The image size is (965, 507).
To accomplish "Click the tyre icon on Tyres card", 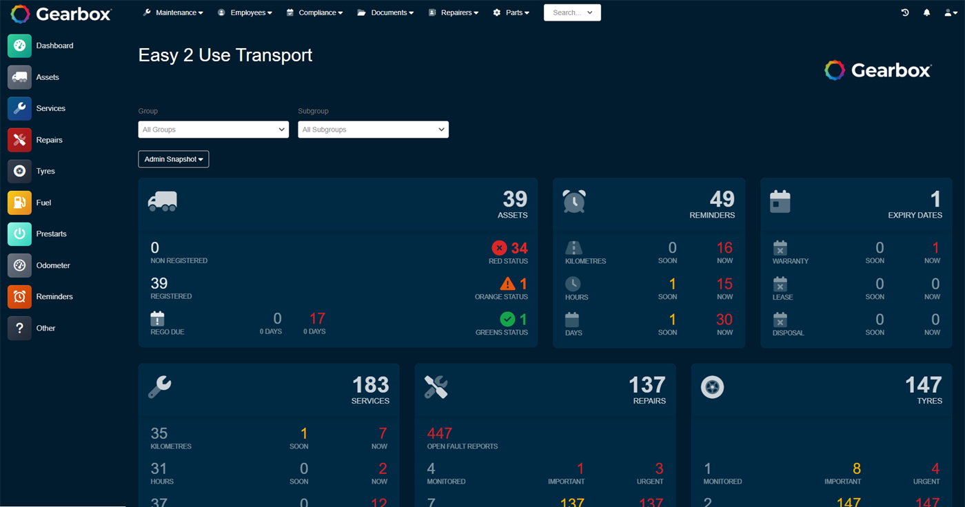I will (713, 387).
